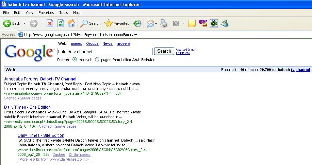This screenshot has height=165, width=312.
Task: Click Cached link after '16k'
Action: (x=45, y=126)
